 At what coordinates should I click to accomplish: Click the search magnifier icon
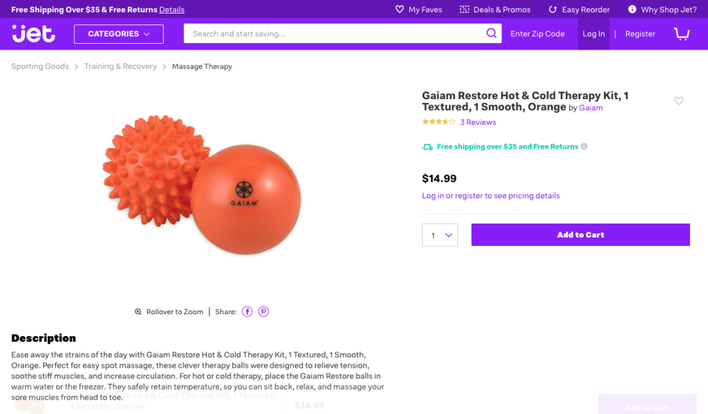492,33
